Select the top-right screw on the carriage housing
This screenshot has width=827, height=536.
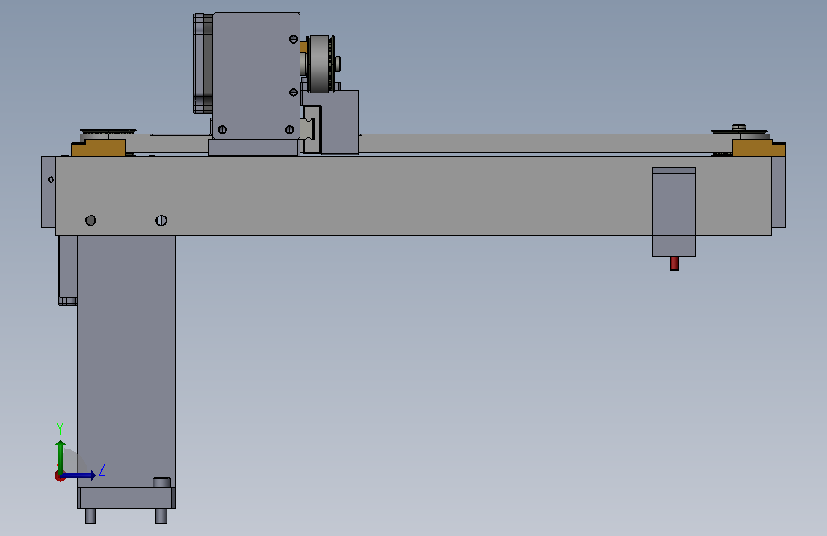[293, 39]
